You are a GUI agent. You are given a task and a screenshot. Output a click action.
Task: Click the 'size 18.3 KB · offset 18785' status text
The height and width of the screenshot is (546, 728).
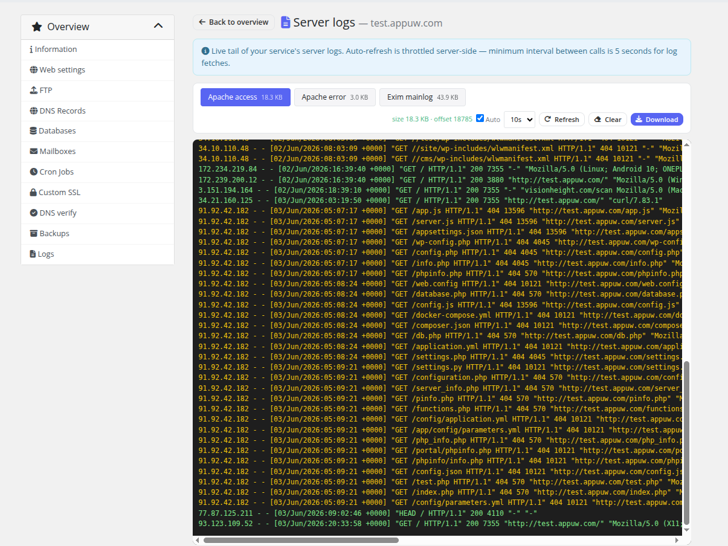[x=432, y=120]
